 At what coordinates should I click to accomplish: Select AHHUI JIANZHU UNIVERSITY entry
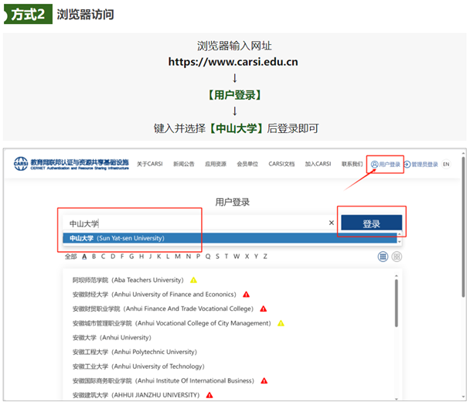point(136,395)
